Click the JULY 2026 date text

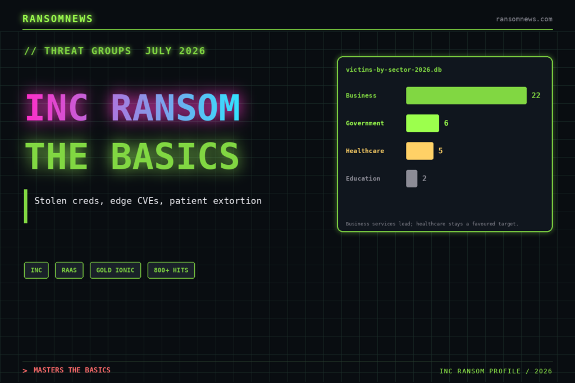(x=175, y=51)
